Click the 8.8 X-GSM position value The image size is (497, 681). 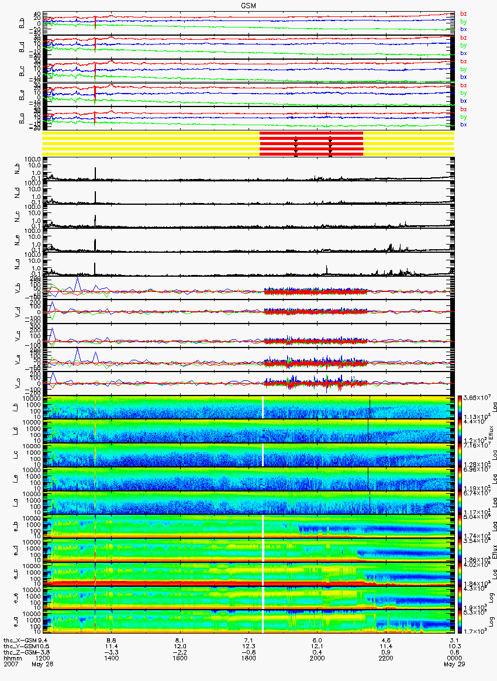(111, 640)
